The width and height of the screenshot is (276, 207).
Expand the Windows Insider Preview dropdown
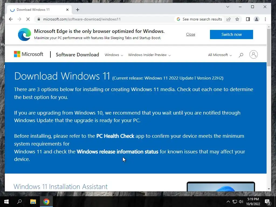coord(149,55)
